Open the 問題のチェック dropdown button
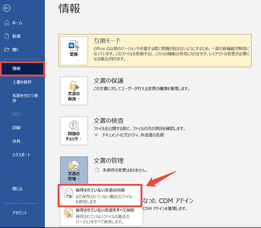261x228 pixels. (74, 131)
